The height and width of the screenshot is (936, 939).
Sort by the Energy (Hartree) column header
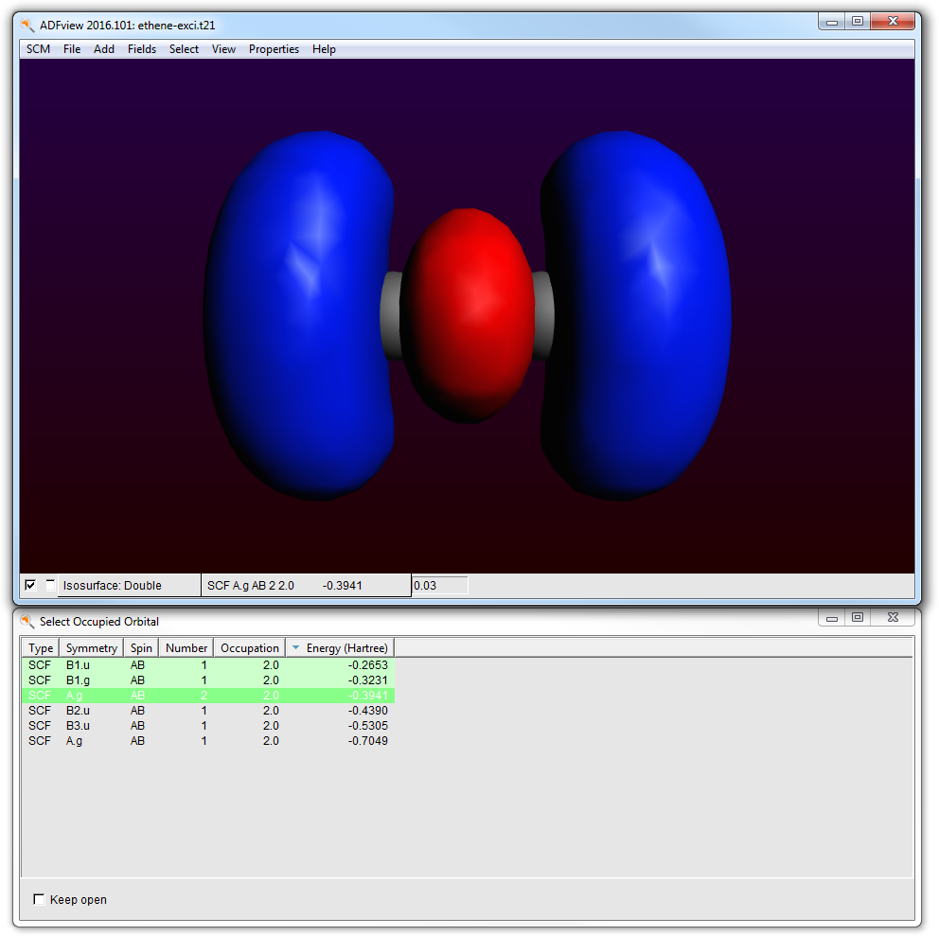[340, 648]
